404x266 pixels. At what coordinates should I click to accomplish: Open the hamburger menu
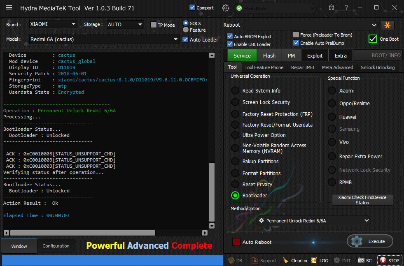tap(9, 7)
